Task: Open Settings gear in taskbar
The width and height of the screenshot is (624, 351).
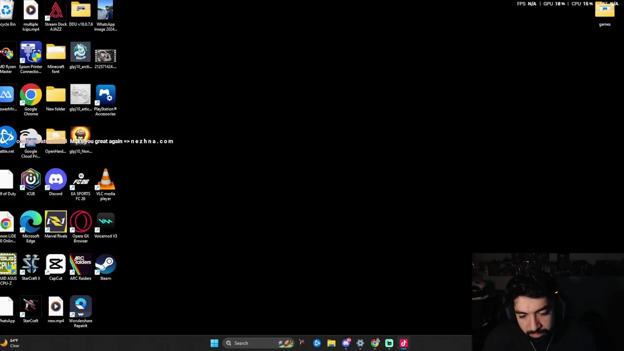Action: [x=360, y=343]
